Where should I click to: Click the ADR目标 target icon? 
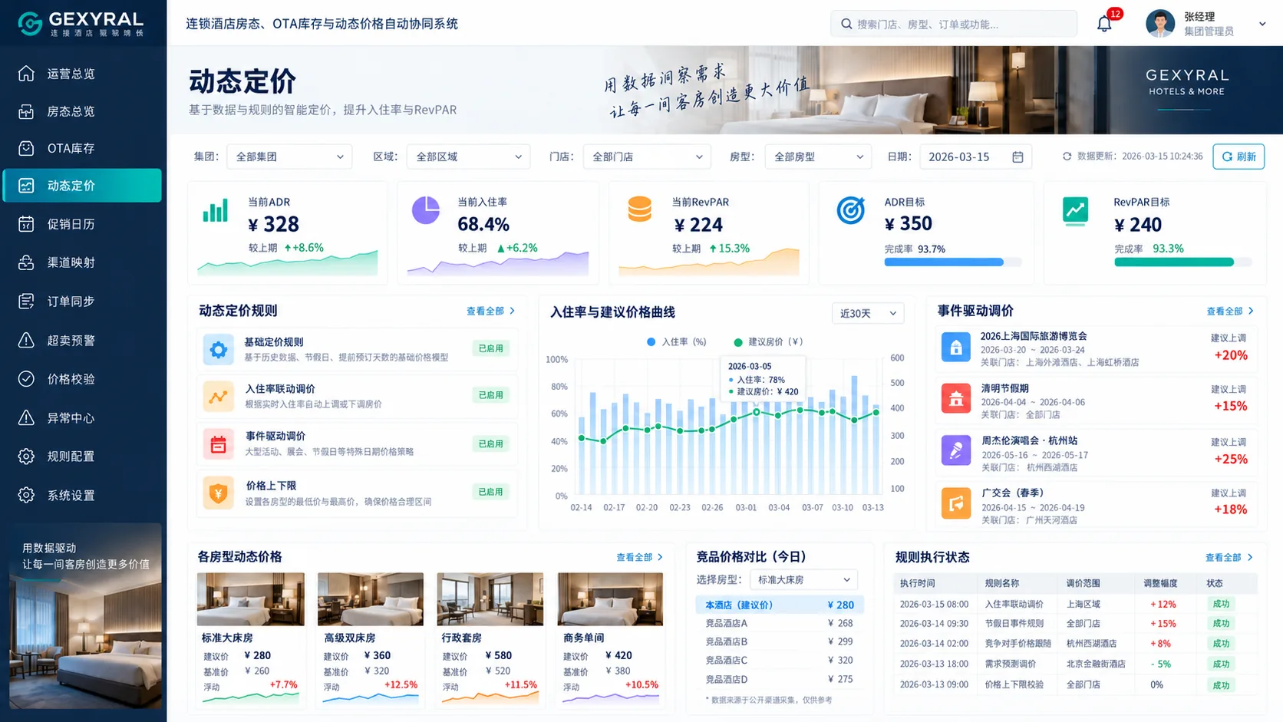[850, 210]
